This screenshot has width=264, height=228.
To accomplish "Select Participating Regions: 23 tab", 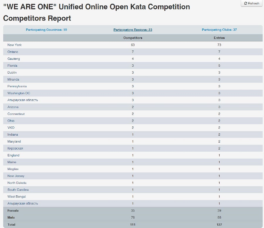I will pyautogui.click(x=133, y=30).
